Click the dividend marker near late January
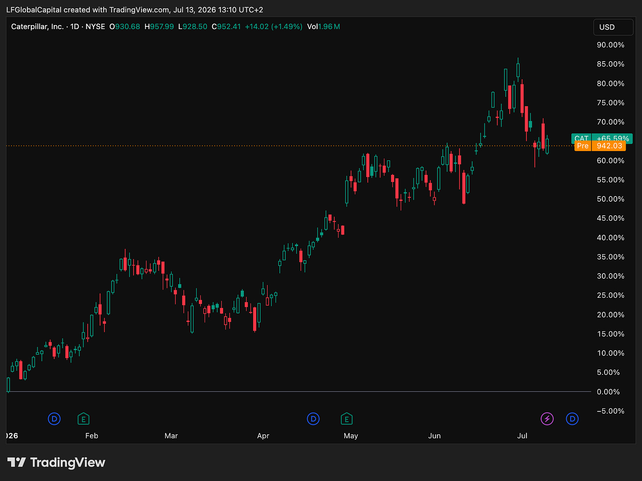Image resolution: width=642 pixels, height=481 pixels. coord(54,418)
